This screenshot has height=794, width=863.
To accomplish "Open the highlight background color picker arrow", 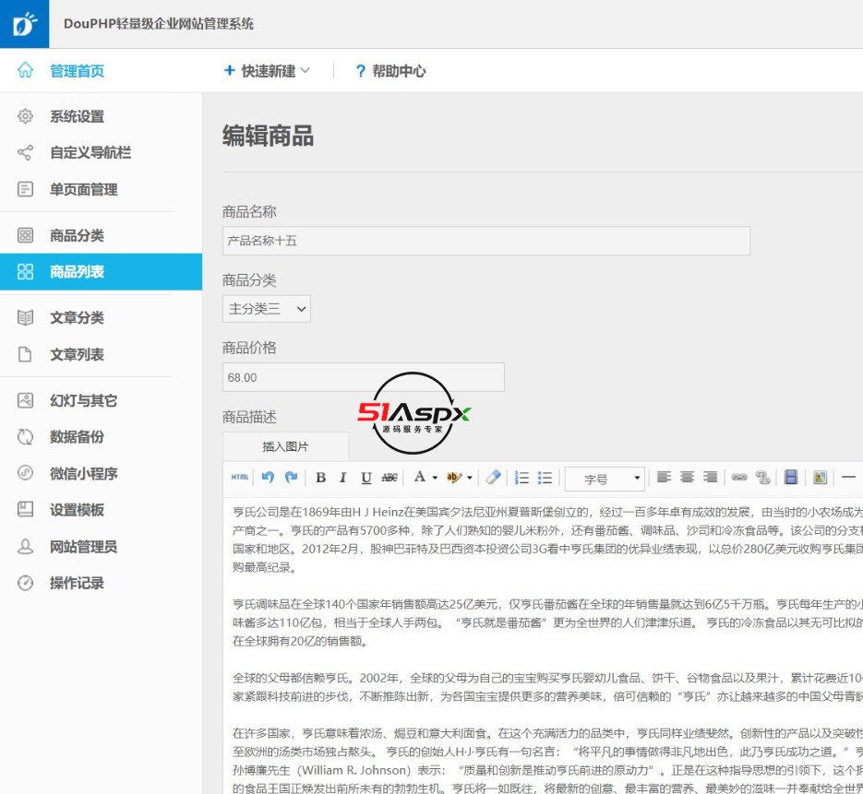I will (470, 478).
